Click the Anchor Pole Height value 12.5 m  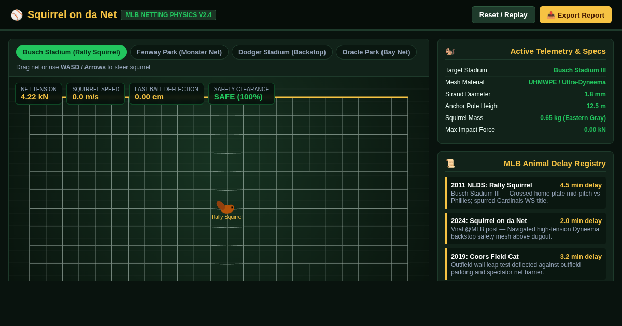pos(596,106)
